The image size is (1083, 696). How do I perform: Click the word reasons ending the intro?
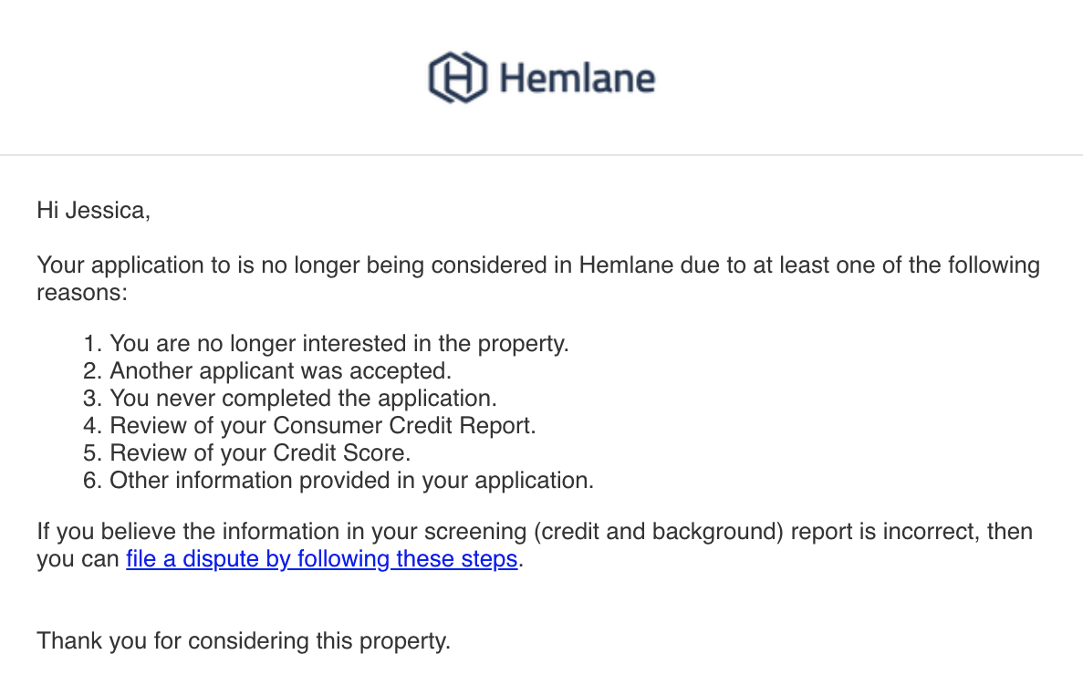click(x=82, y=293)
